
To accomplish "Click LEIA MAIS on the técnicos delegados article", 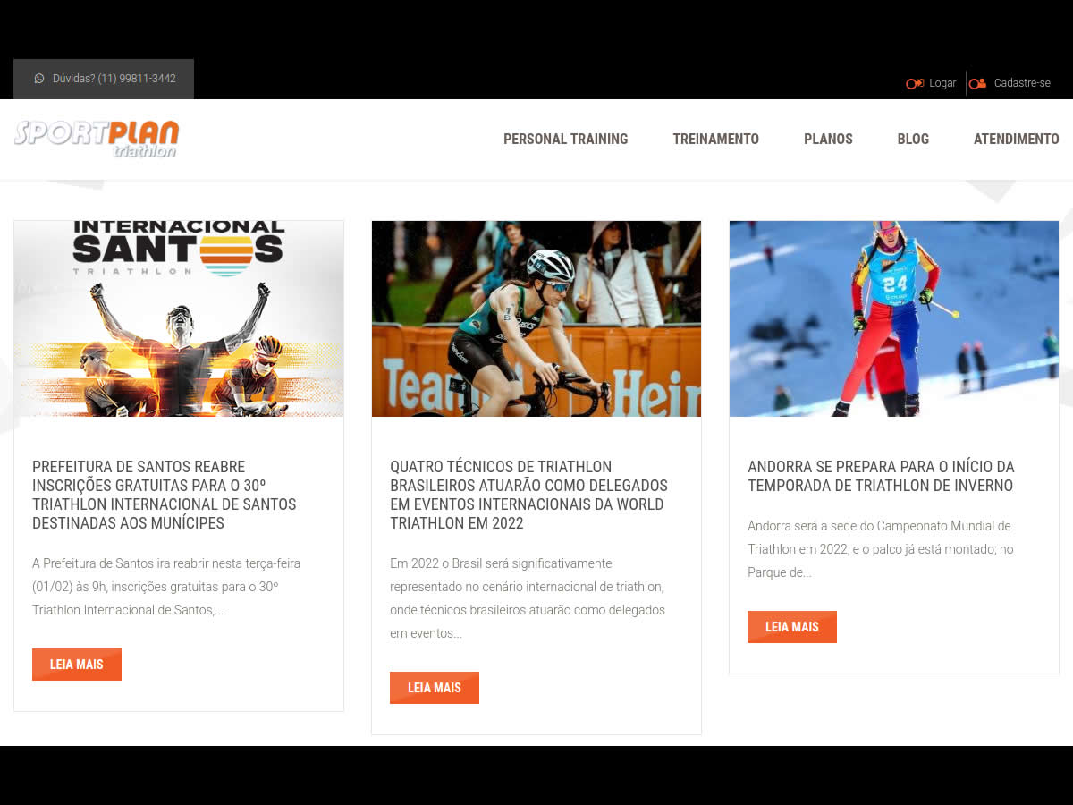I will point(435,687).
